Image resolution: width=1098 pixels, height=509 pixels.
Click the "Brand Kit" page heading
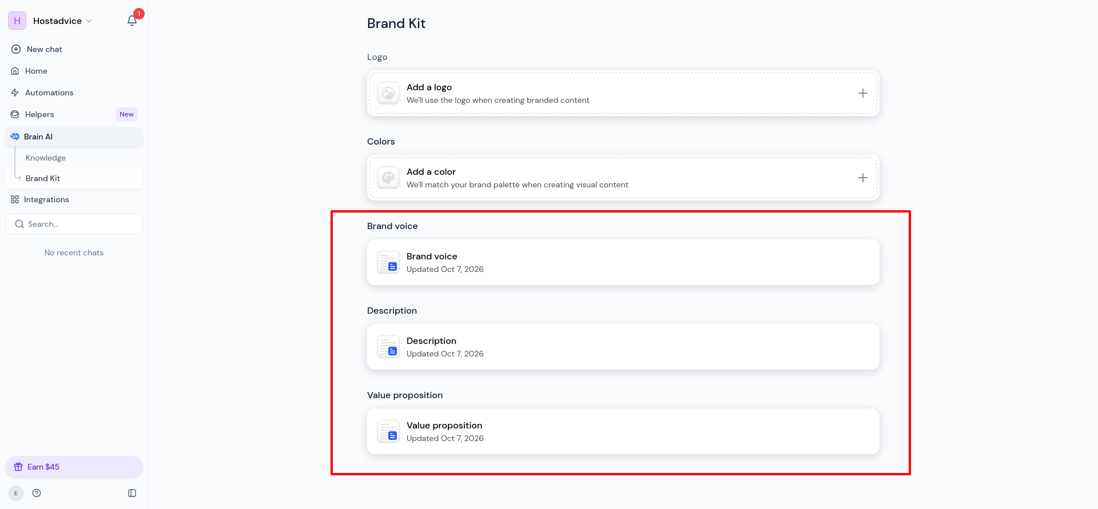coord(396,23)
